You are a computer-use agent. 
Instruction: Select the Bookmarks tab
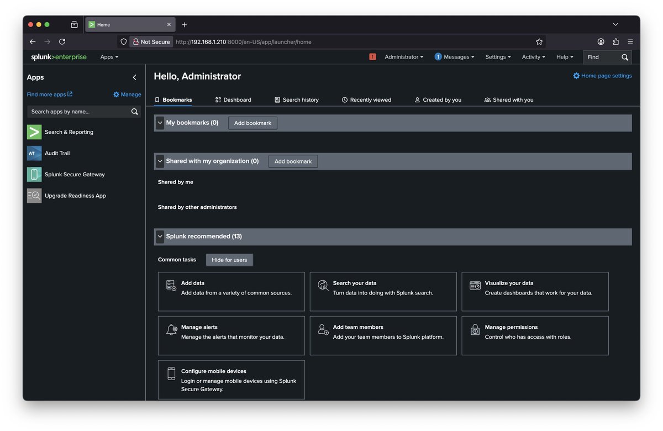[173, 100]
